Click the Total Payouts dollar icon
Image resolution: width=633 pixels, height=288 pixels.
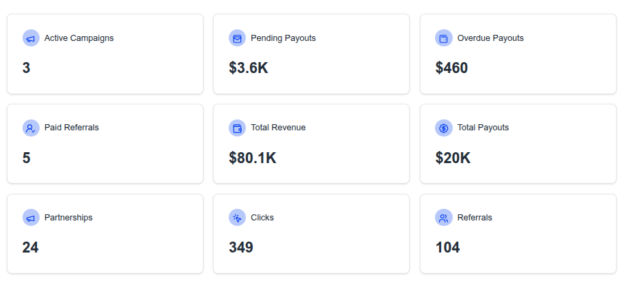point(444,128)
